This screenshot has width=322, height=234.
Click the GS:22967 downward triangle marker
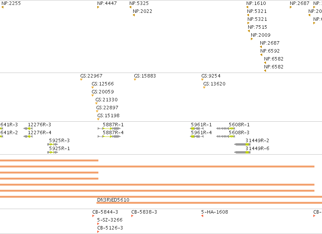coord(81,79)
